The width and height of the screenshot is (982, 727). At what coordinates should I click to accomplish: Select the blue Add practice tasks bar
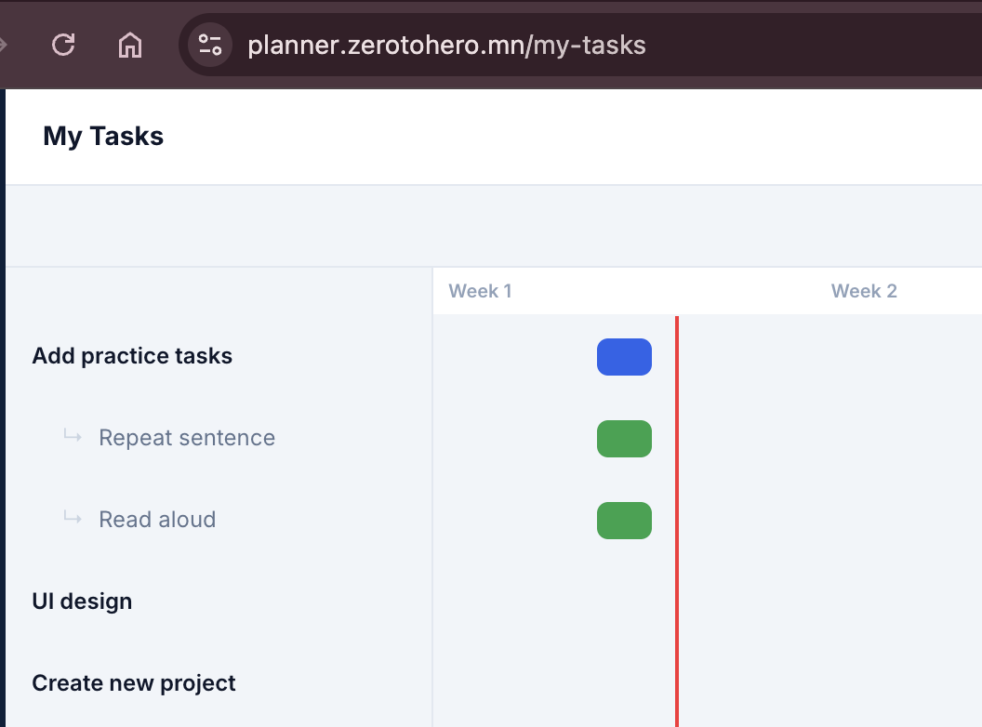tap(624, 357)
